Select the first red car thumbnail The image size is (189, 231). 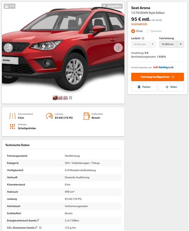(x=55, y=98)
